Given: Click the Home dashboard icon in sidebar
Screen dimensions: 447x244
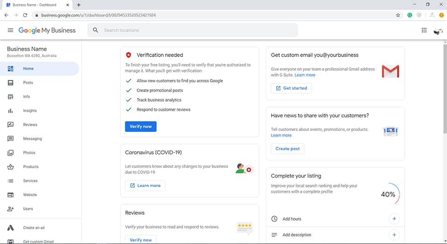Looking at the screenshot, I should click(11, 69).
